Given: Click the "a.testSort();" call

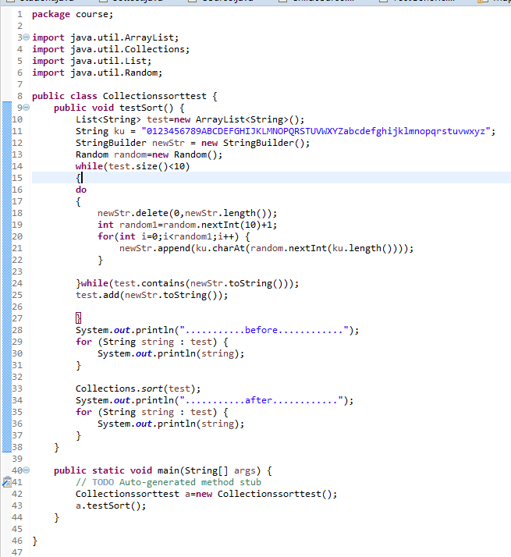Looking at the screenshot, I should tap(111, 506).
